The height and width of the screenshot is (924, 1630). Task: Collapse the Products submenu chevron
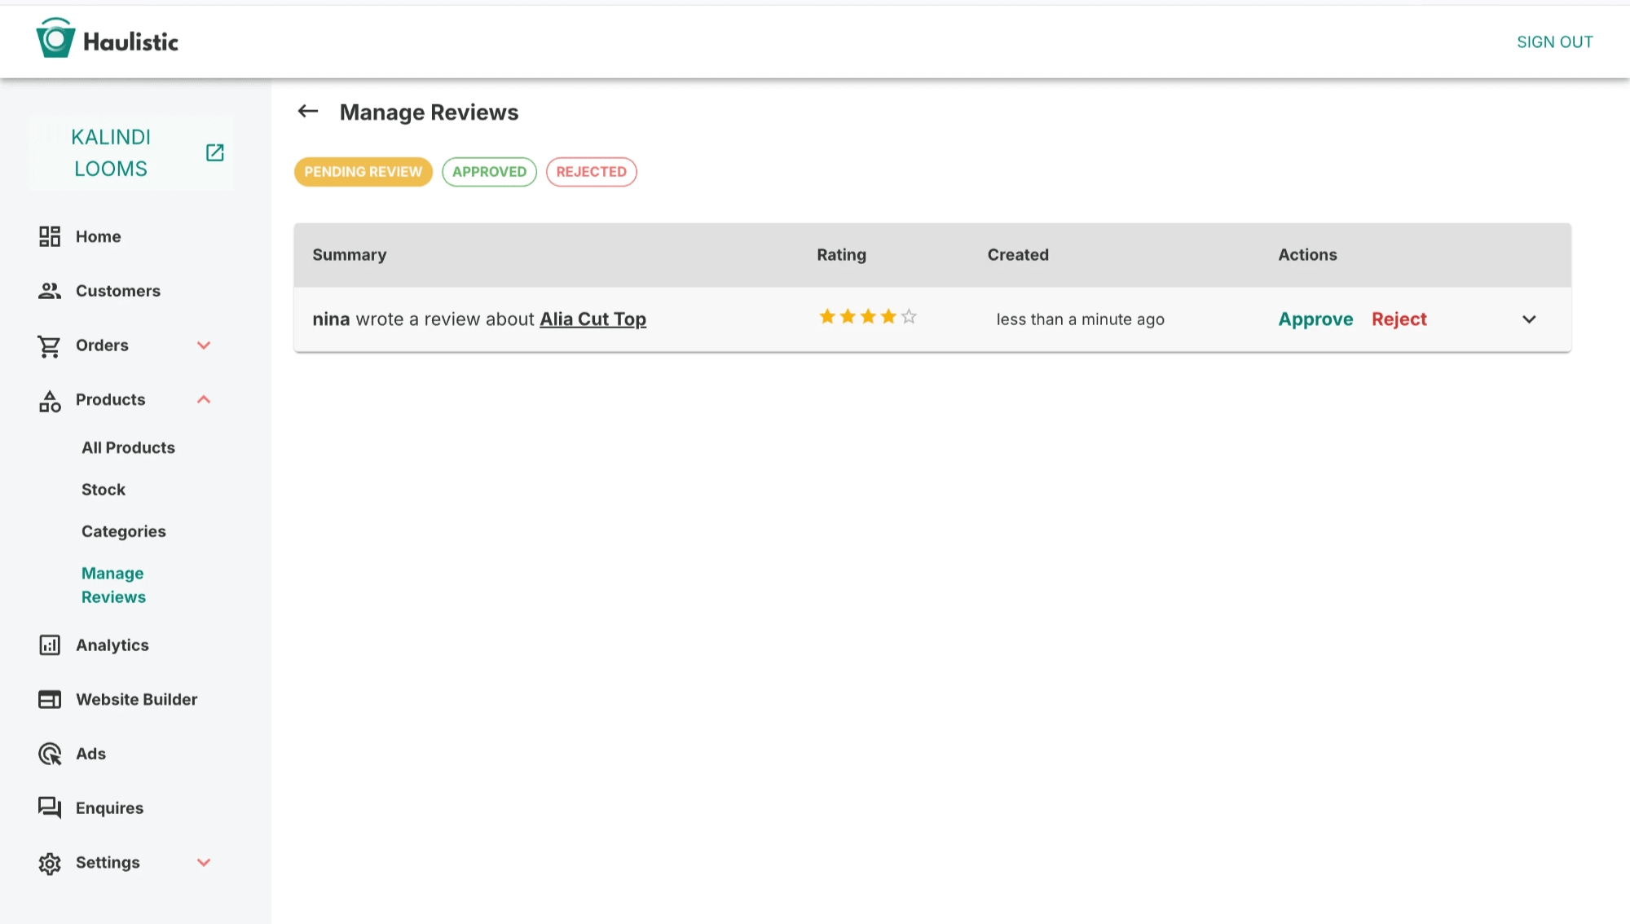pyautogui.click(x=204, y=399)
